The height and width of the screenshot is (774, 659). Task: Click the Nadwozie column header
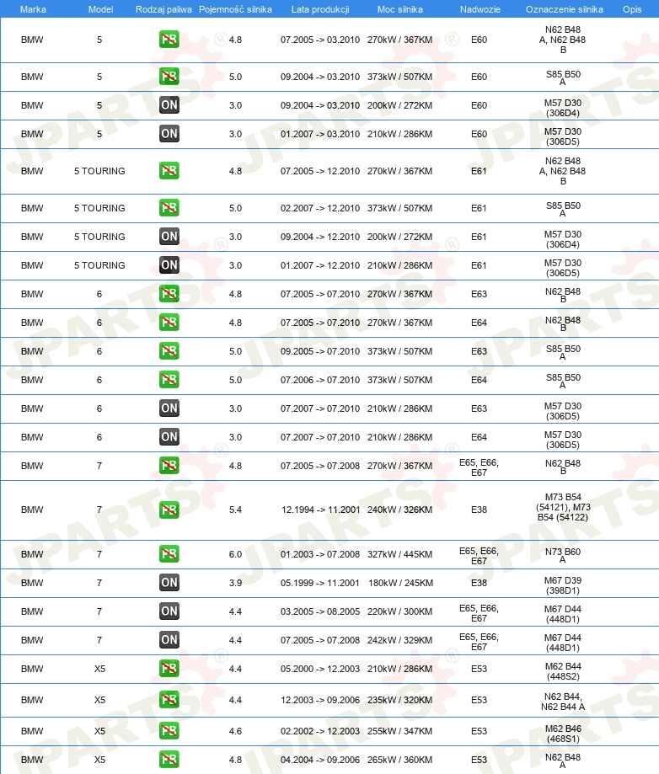coord(480,9)
